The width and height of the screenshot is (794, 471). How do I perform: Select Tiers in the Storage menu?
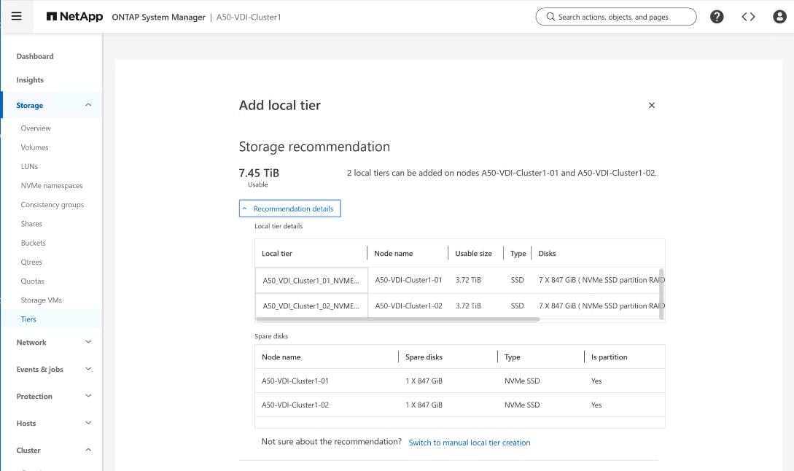[x=28, y=319]
